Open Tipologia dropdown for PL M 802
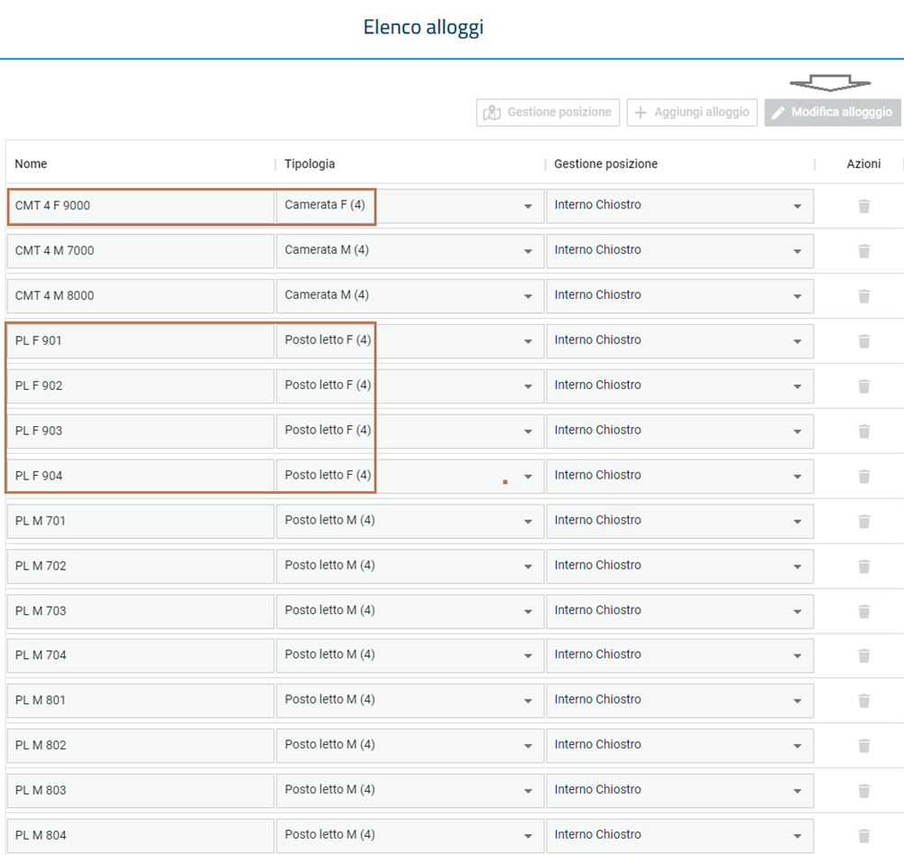 tap(410, 746)
